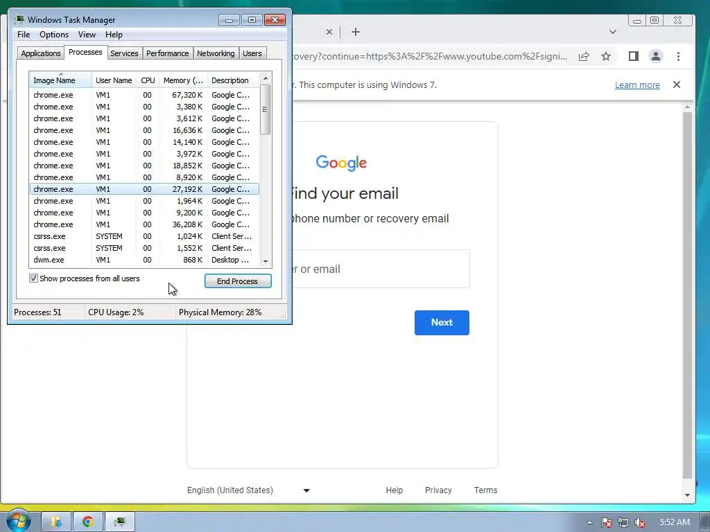The width and height of the screenshot is (710, 532).
Task: Open English (United States) language dropdown
Action: point(248,490)
